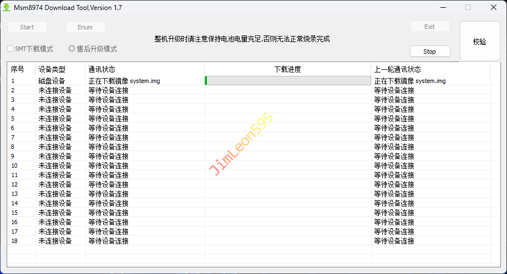The width and height of the screenshot is (507, 274).
Task: Click the Exit button
Action: coord(429,27)
